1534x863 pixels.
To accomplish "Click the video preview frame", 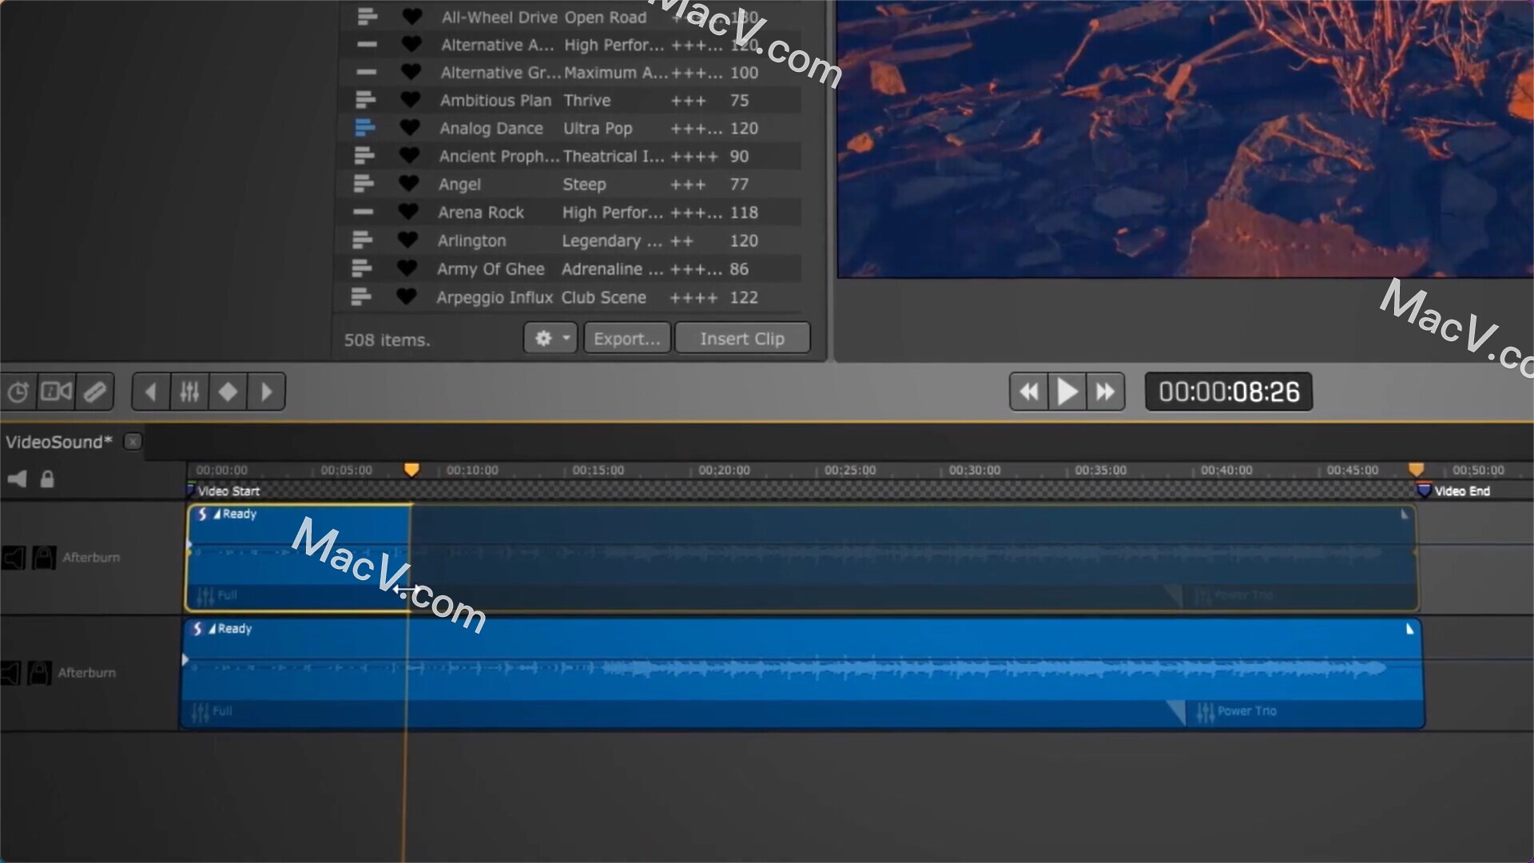I will [1185, 138].
